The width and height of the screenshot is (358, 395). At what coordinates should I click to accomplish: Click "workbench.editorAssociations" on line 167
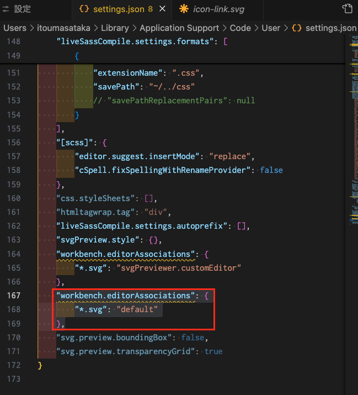click(126, 296)
